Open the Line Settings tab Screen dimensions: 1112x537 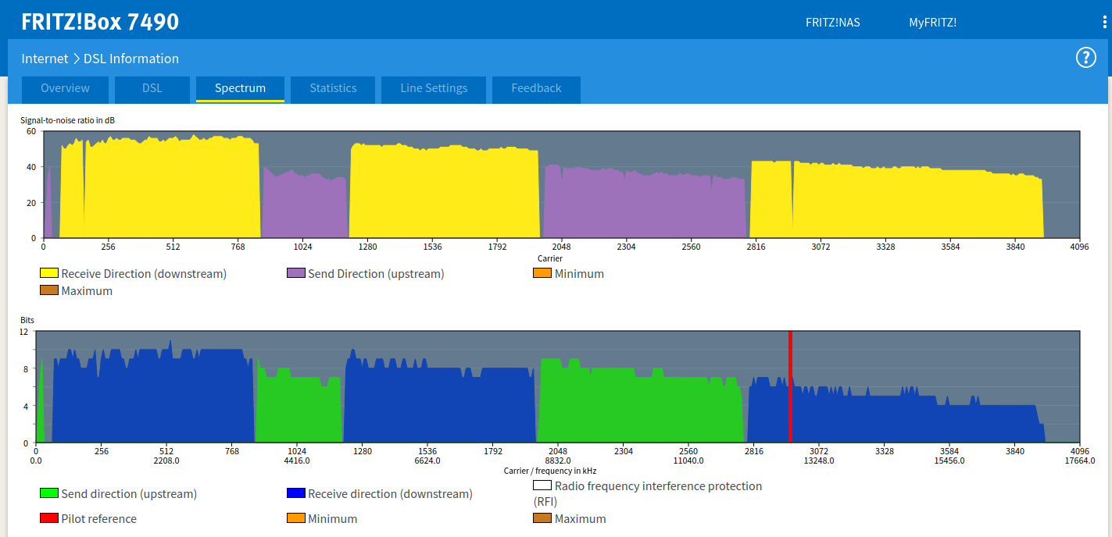434,88
